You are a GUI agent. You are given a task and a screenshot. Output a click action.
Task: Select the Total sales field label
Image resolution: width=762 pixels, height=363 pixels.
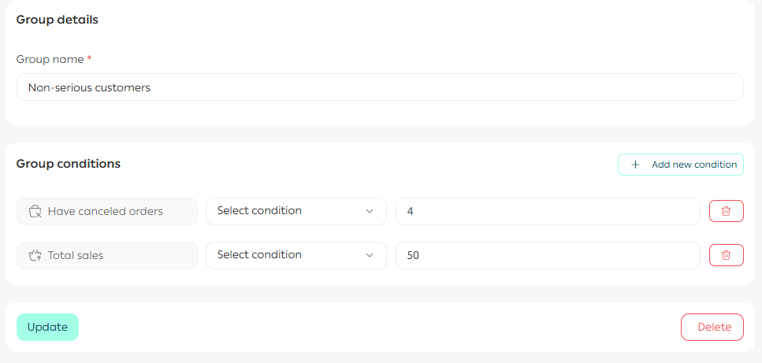pos(76,255)
